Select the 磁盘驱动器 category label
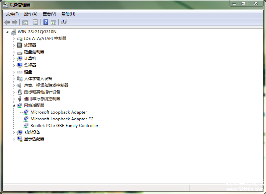This screenshot has height=194, width=266. (x=34, y=52)
